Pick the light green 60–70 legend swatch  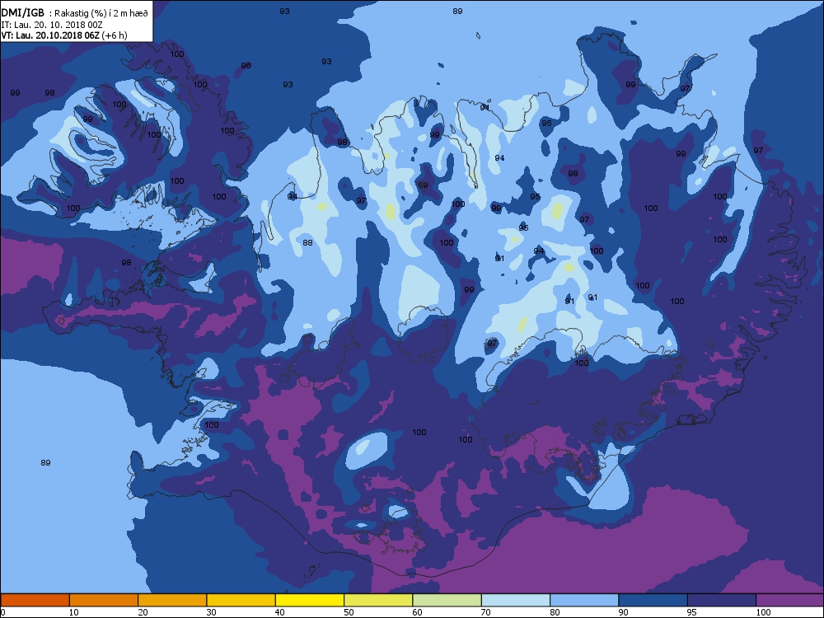point(447,600)
